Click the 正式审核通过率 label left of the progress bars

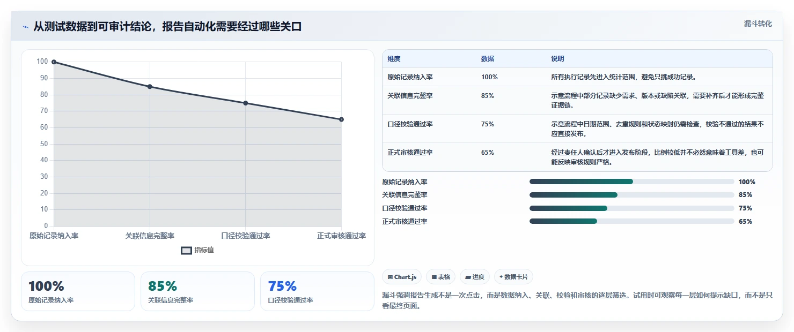click(x=405, y=222)
